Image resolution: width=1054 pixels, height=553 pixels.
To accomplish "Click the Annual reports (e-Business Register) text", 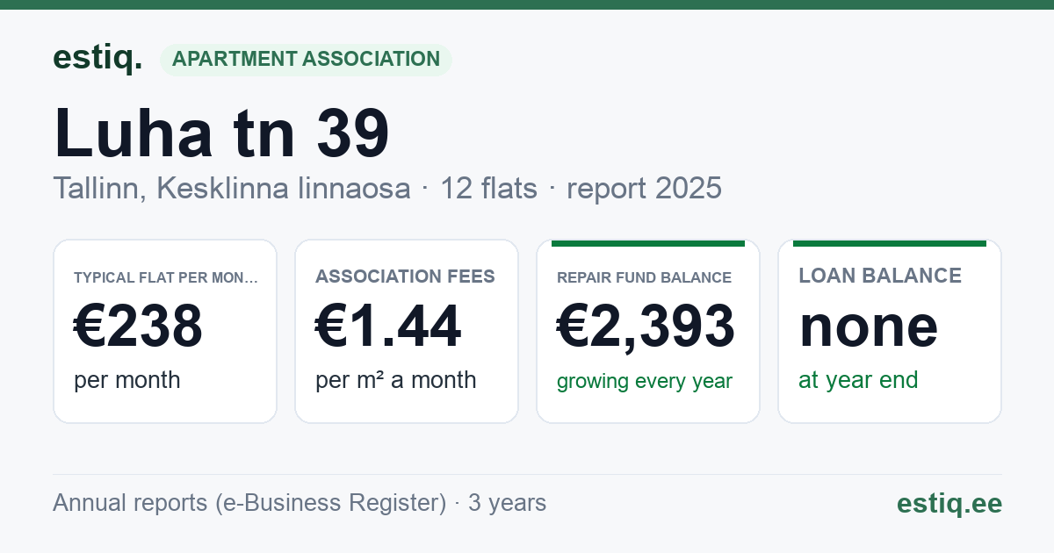I will point(249,503).
